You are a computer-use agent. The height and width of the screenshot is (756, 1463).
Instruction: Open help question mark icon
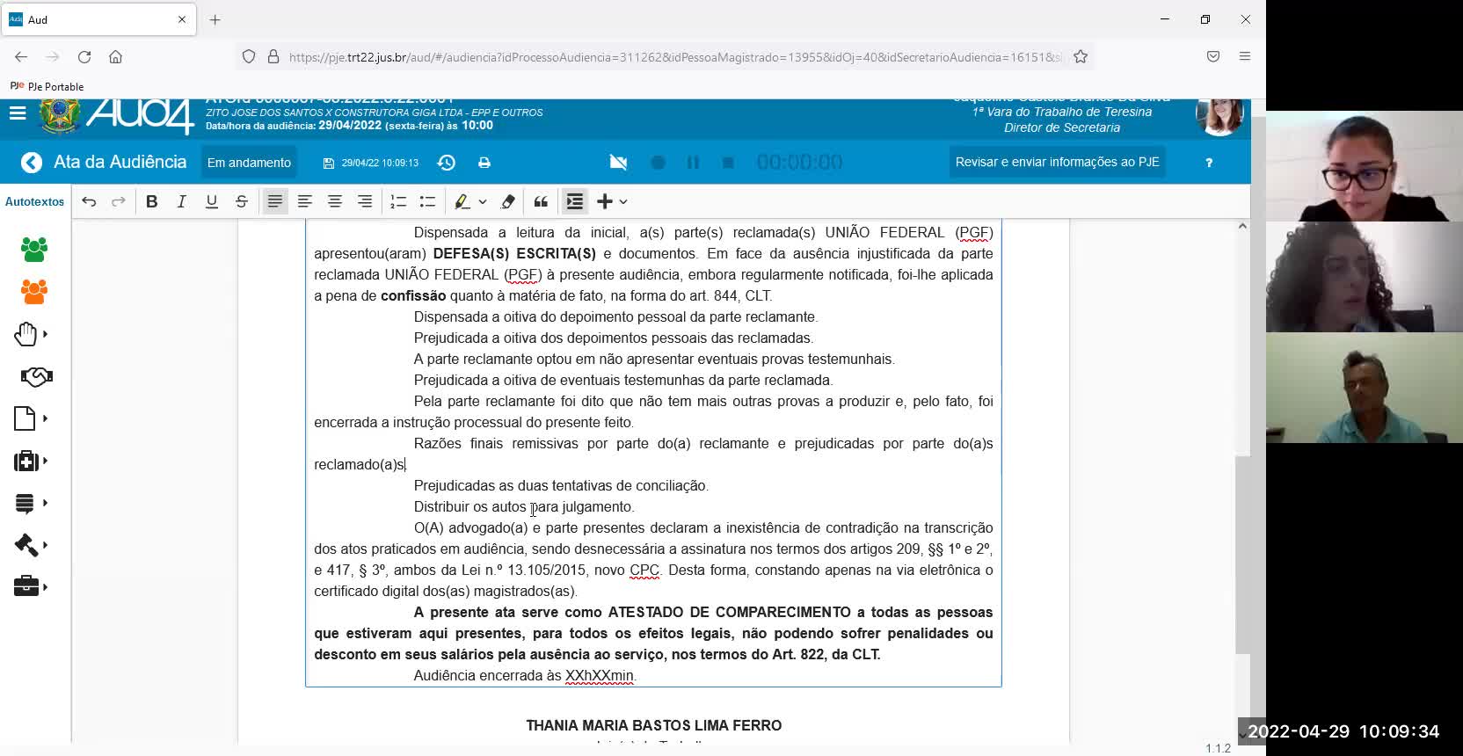pos(1209,163)
